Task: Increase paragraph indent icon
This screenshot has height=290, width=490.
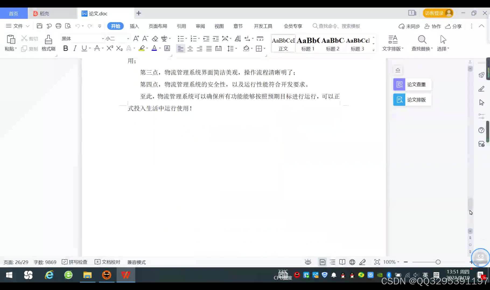Action: (x=216, y=39)
